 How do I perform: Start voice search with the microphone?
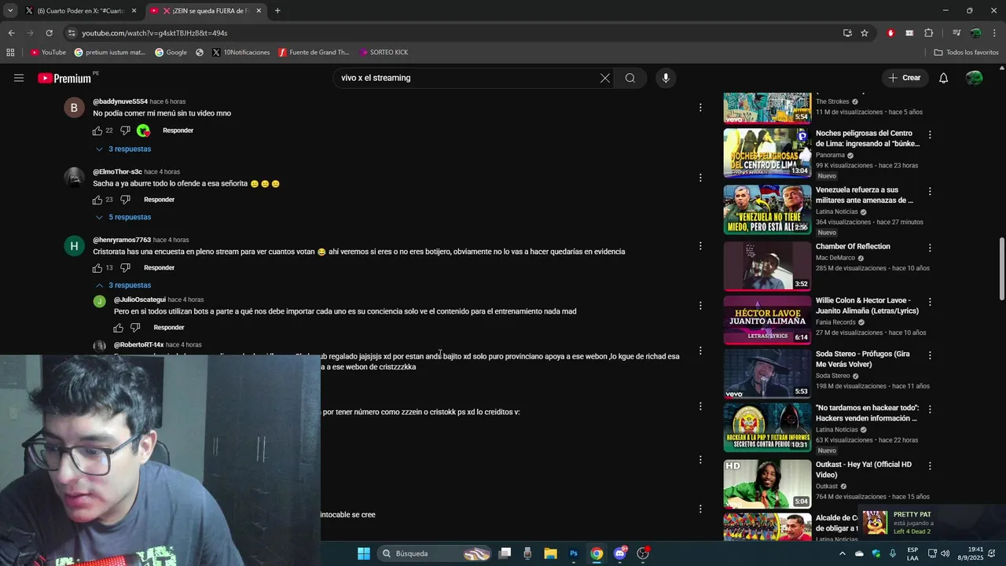point(666,78)
